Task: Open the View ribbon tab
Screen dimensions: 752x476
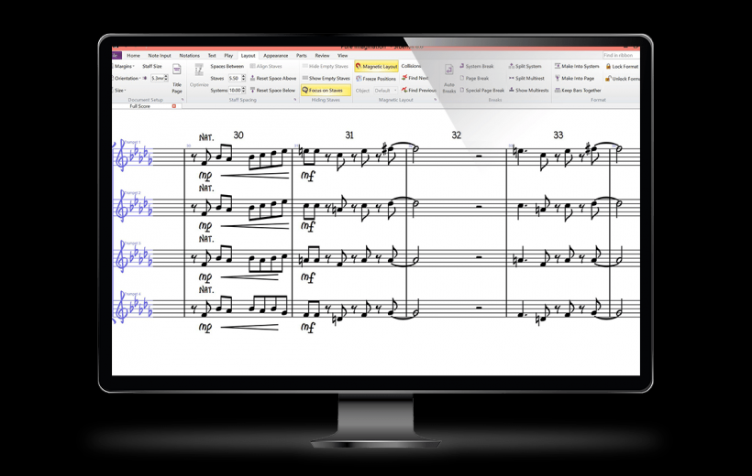Action: 342,56
